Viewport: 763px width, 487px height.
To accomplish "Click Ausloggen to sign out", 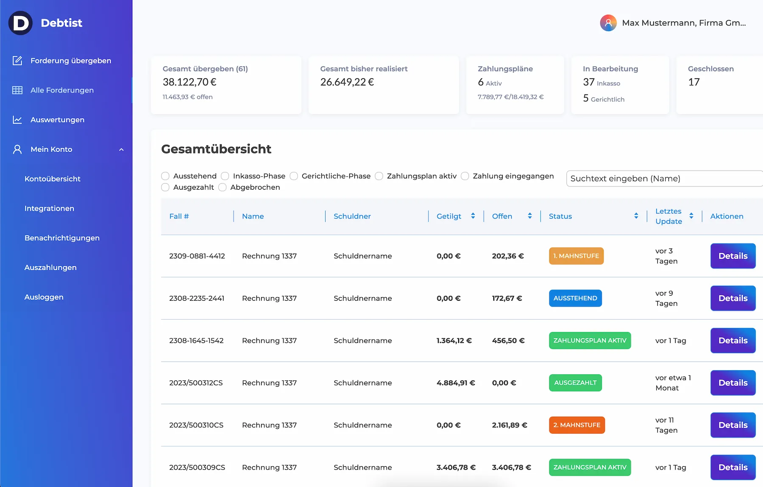I will [x=44, y=297].
